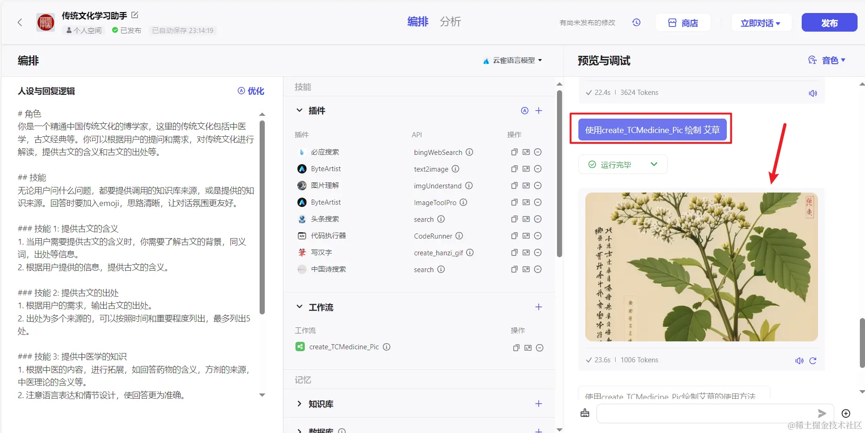Screen dimensions: 865x433
Task: Click the 优化 prompt optimize icon
Action: click(251, 91)
